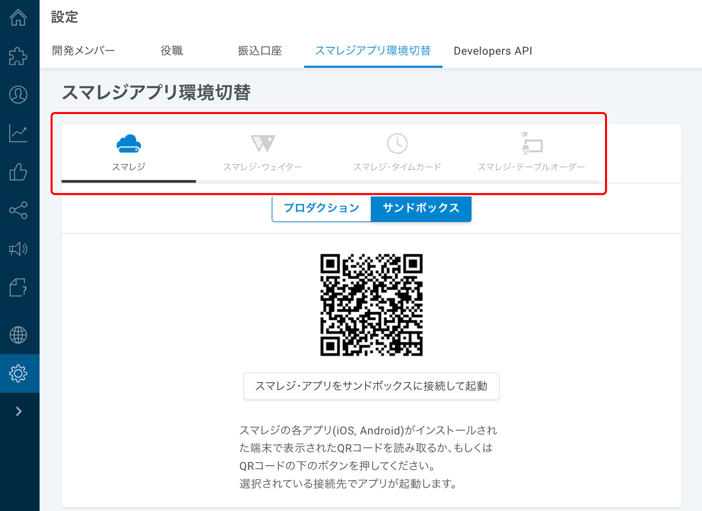Click スマレジ・アプリをサンドボックスに接続して起動 button
Viewport: 702px width, 511px height.
pos(371,386)
